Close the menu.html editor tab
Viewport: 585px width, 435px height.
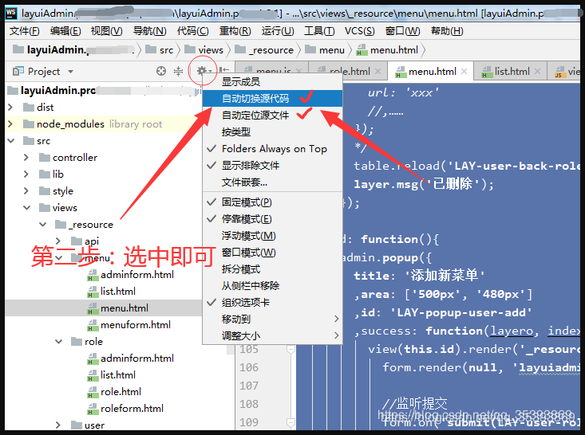464,71
